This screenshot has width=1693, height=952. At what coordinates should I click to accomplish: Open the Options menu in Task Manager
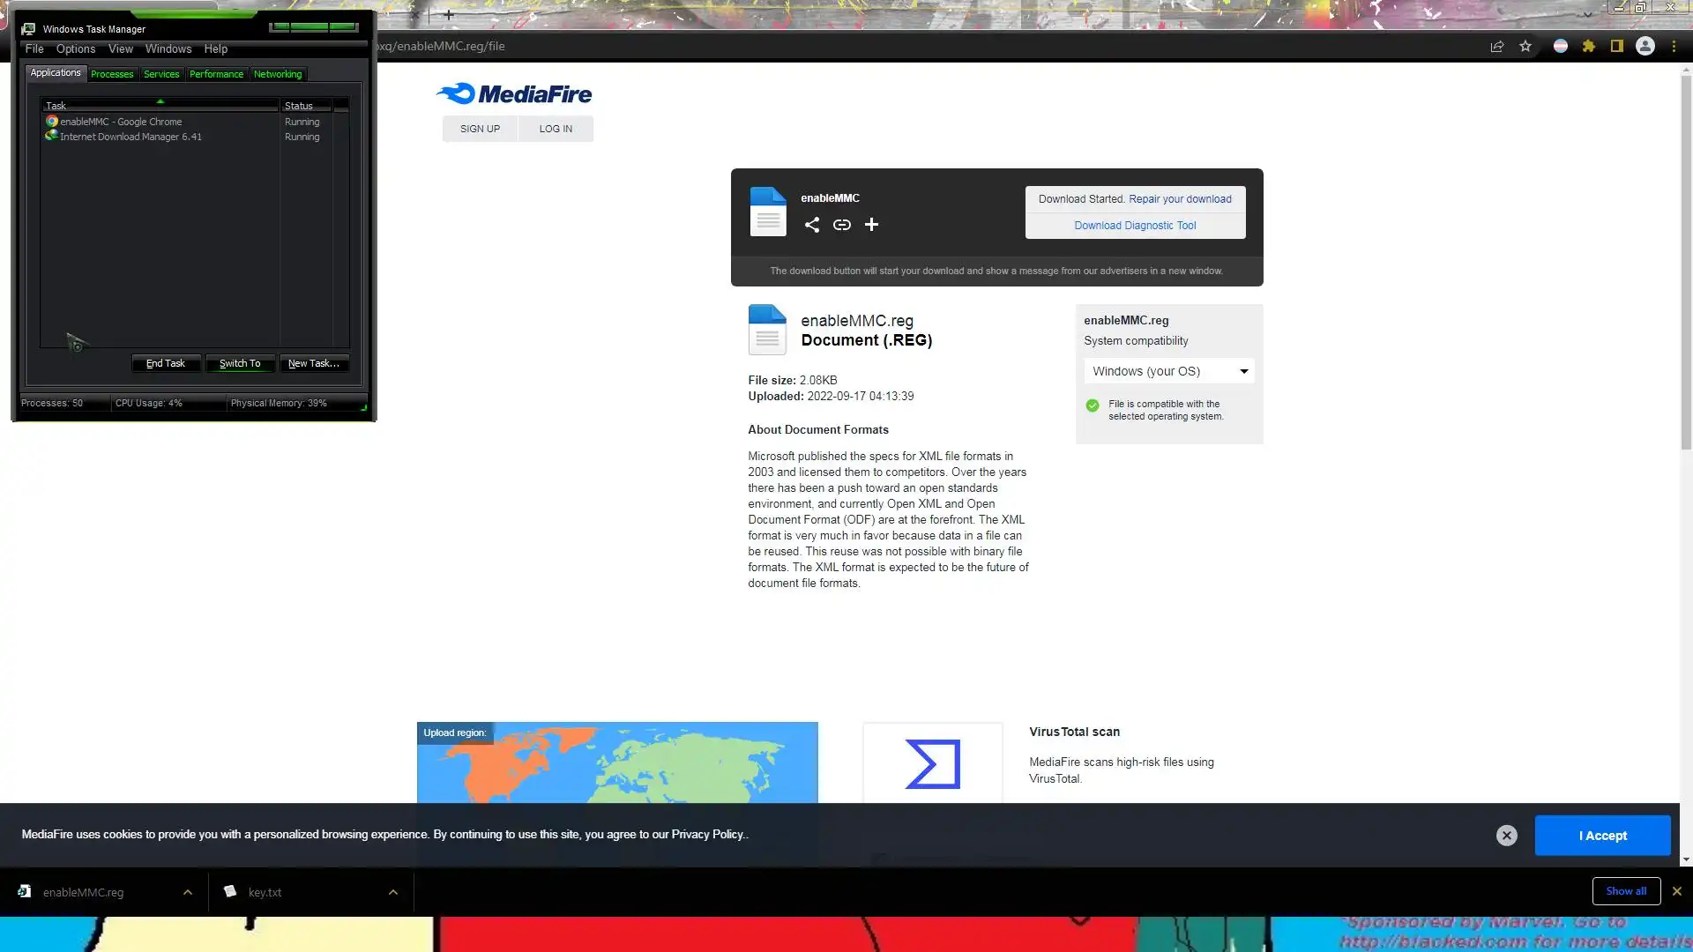(x=76, y=49)
